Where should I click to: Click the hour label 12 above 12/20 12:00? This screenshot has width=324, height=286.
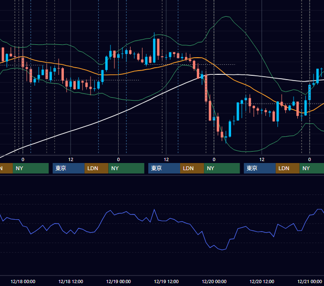[x=262, y=160]
